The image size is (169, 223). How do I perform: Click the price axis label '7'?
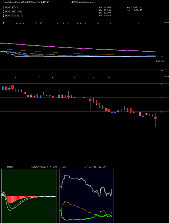click(x=162, y=112)
